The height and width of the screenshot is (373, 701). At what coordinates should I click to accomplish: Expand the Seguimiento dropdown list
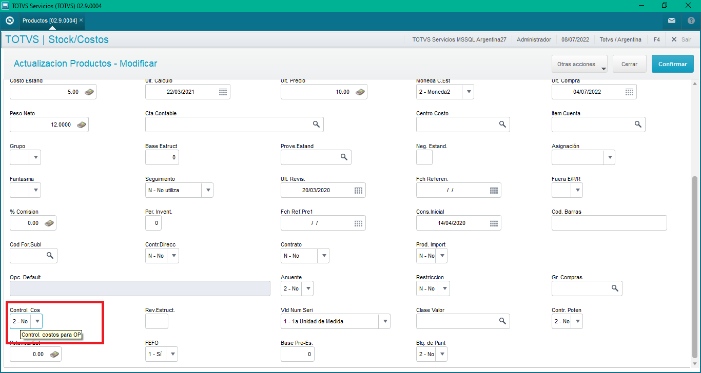pos(208,190)
